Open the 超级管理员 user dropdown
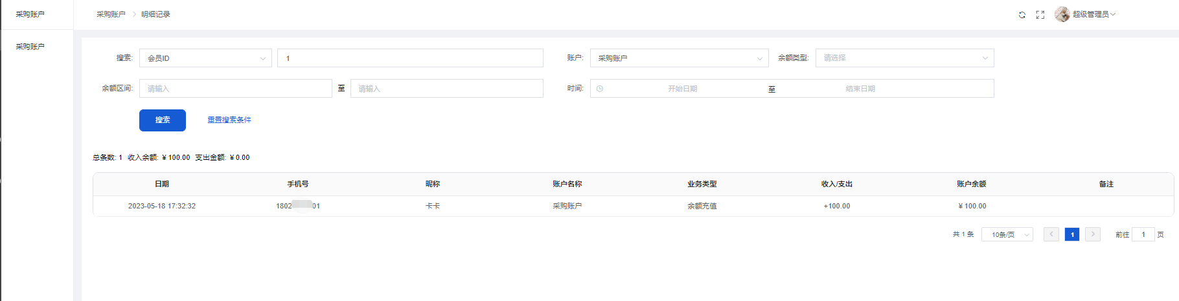The width and height of the screenshot is (1179, 301). tap(1093, 14)
